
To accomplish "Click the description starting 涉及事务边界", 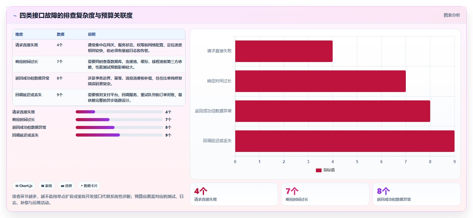I will pyautogui.click(x=135, y=81).
